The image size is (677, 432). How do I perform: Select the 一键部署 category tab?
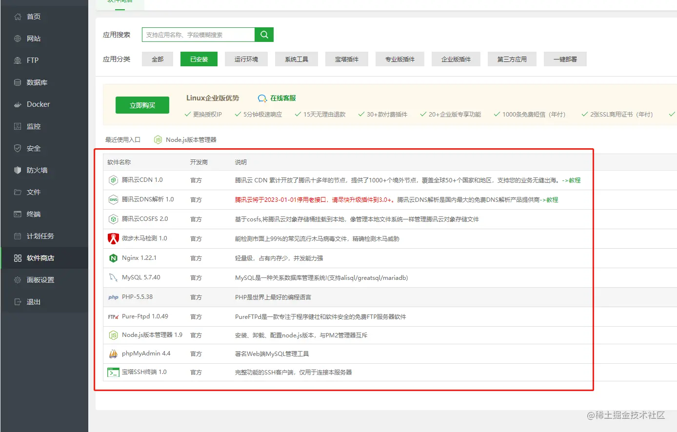pyautogui.click(x=565, y=59)
